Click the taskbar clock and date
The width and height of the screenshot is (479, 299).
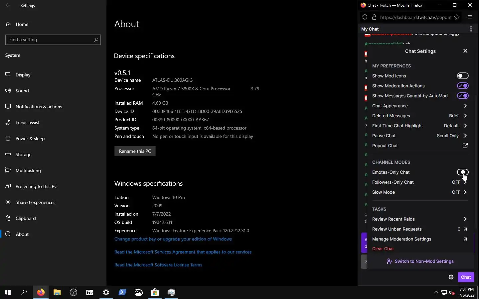(x=466, y=292)
